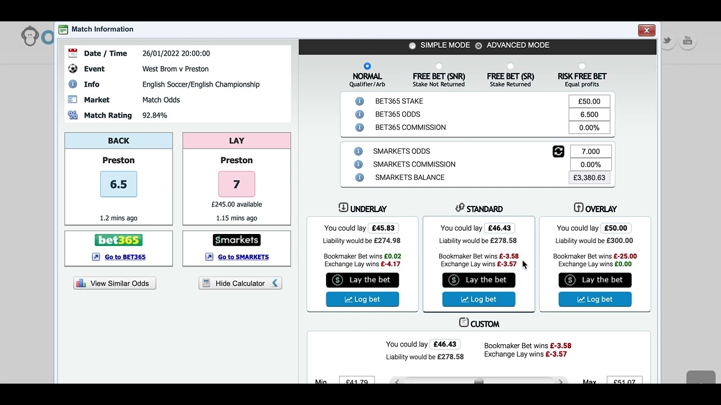Click the custom lay stake slider handle
Viewport: 721px width, 405px height.
point(479,381)
